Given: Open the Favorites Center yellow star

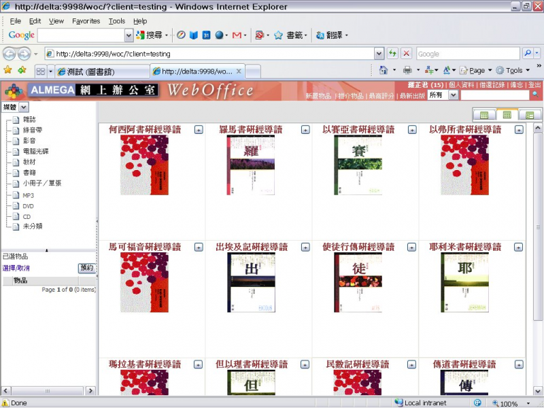Looking at the screenshot, I should (7, 71).
